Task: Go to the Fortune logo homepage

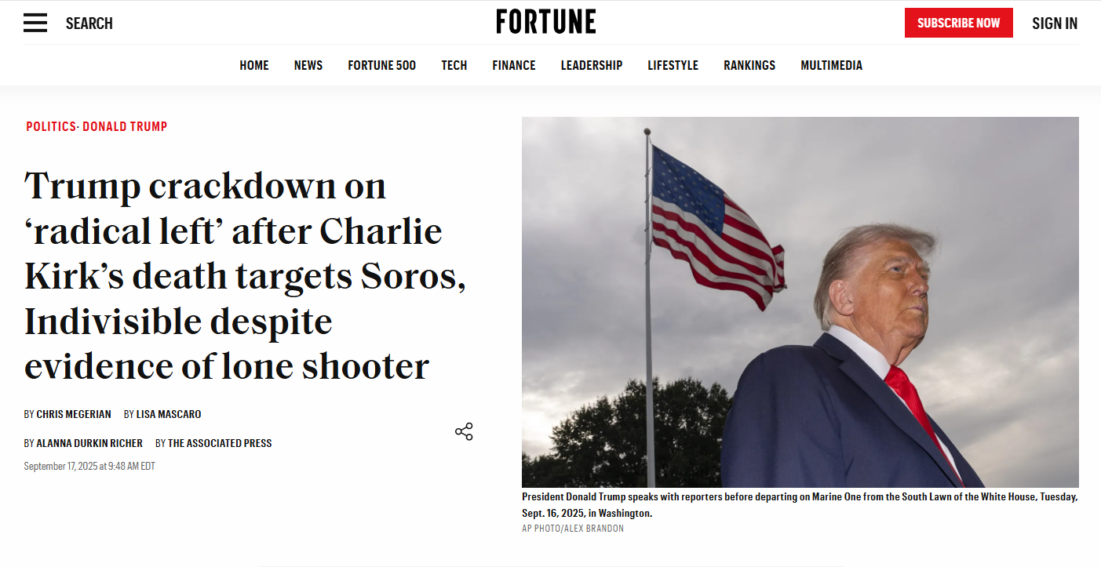Action: 545,22
